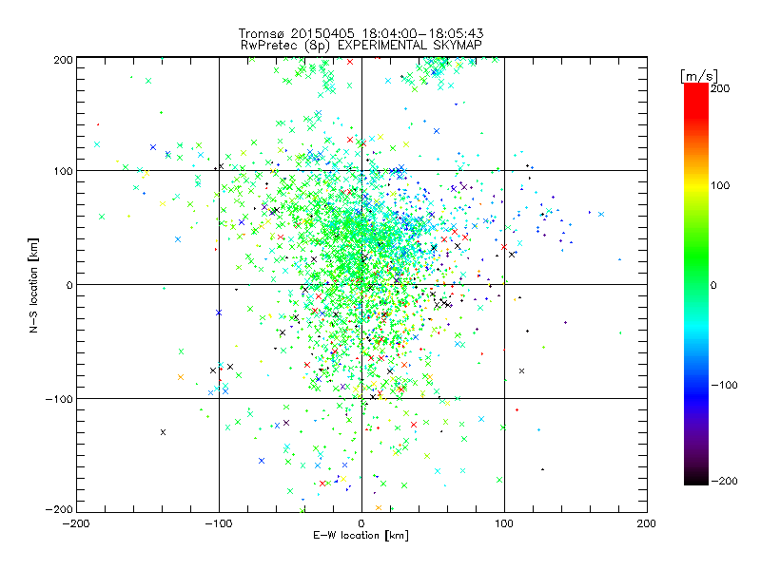Click the x-axis 200 tick label
Viewport: 761px width, 570px height.
tap(647, 523)
